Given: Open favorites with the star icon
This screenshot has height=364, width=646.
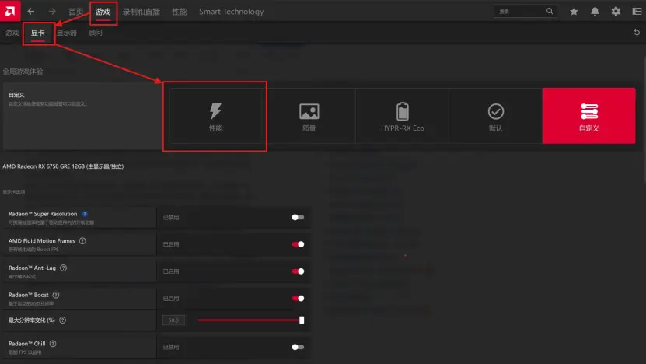Looking at the screenshot, I should tap(574, 12).
